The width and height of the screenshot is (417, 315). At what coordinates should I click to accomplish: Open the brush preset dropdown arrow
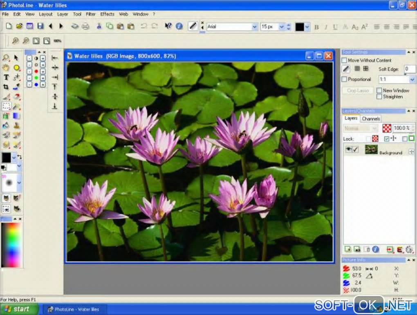click(x=19, y=183)
